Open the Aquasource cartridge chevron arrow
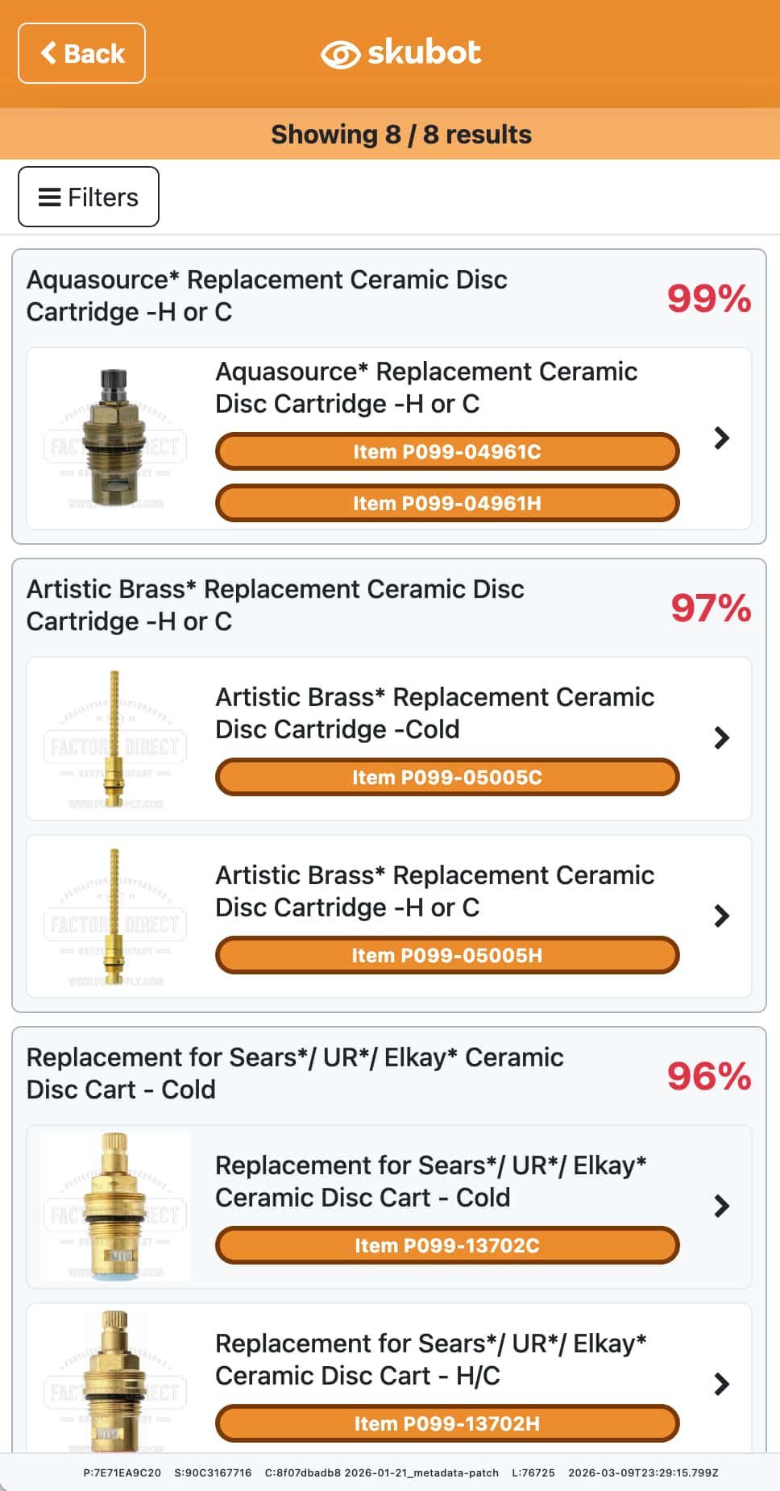 [x=721, y=438]
